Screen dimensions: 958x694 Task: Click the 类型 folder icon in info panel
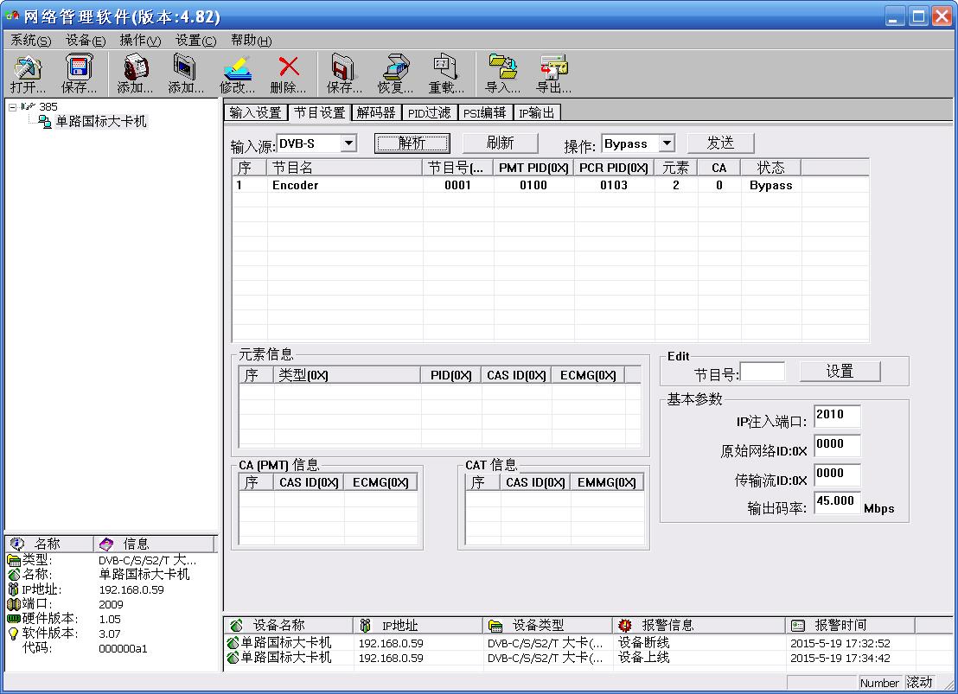(14, 559)
